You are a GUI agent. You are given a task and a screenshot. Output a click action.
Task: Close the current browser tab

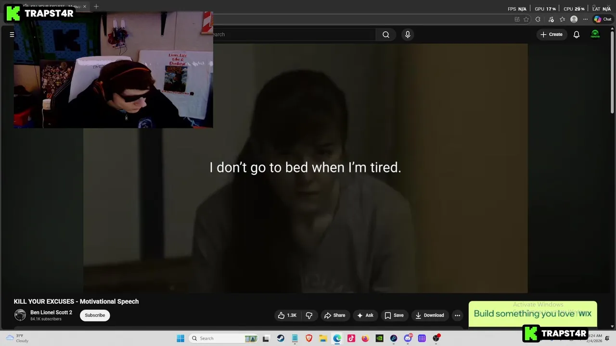point(84,7)
